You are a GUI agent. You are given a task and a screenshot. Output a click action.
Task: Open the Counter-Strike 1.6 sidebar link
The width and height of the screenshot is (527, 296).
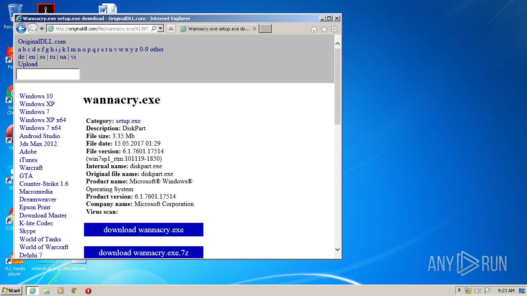pyautogui.click(x=44, y=184)
